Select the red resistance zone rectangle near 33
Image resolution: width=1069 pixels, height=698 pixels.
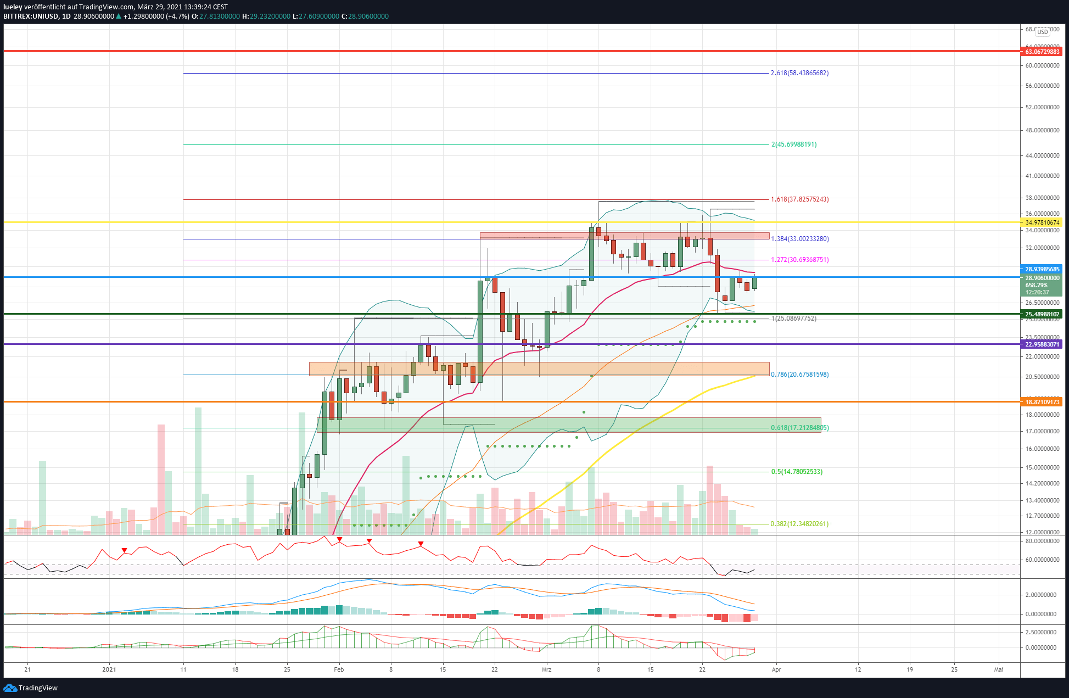pyautogui.click(x=624, y=236)
